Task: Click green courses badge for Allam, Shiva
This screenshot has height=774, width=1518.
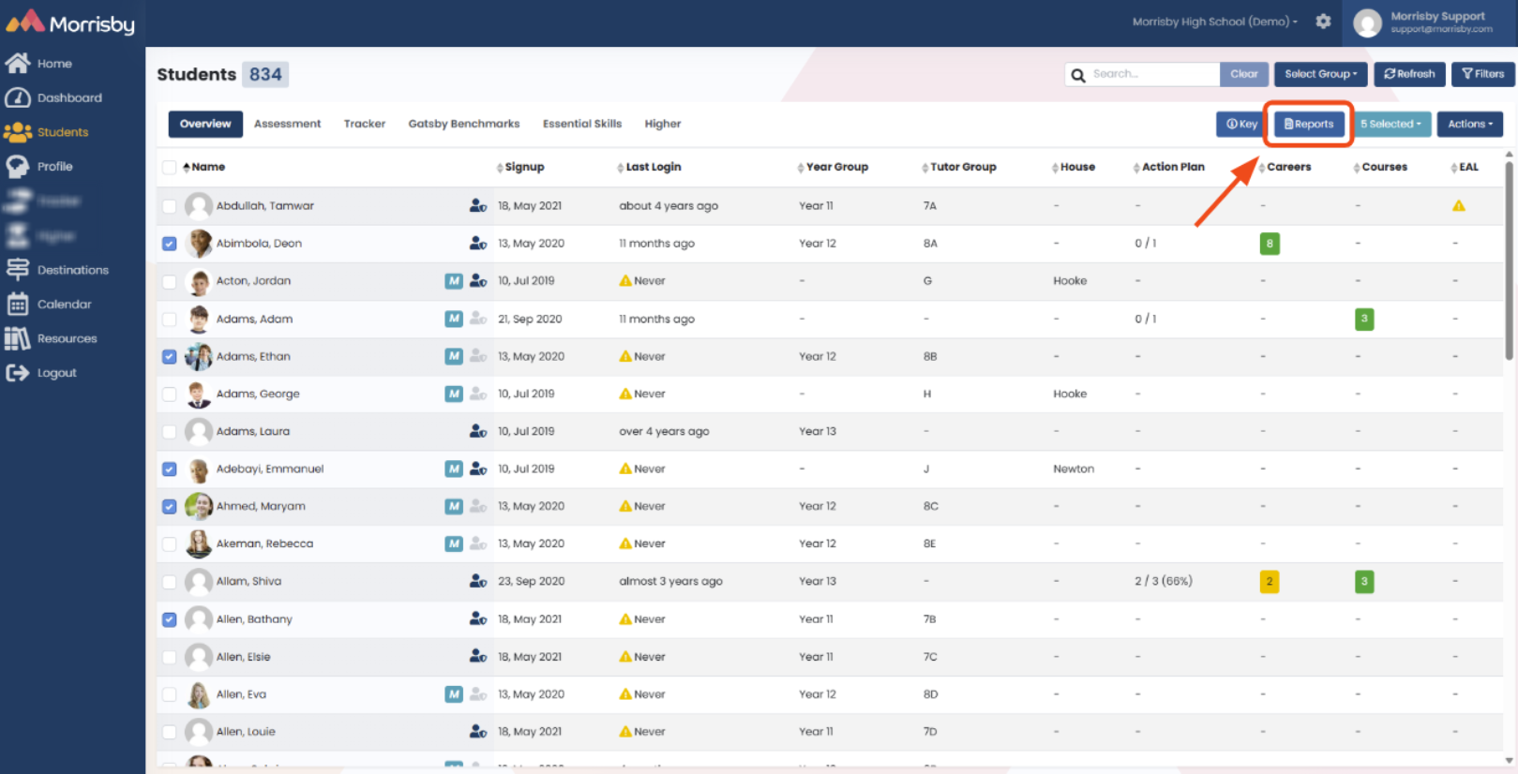Action: tap(1364, 581)
